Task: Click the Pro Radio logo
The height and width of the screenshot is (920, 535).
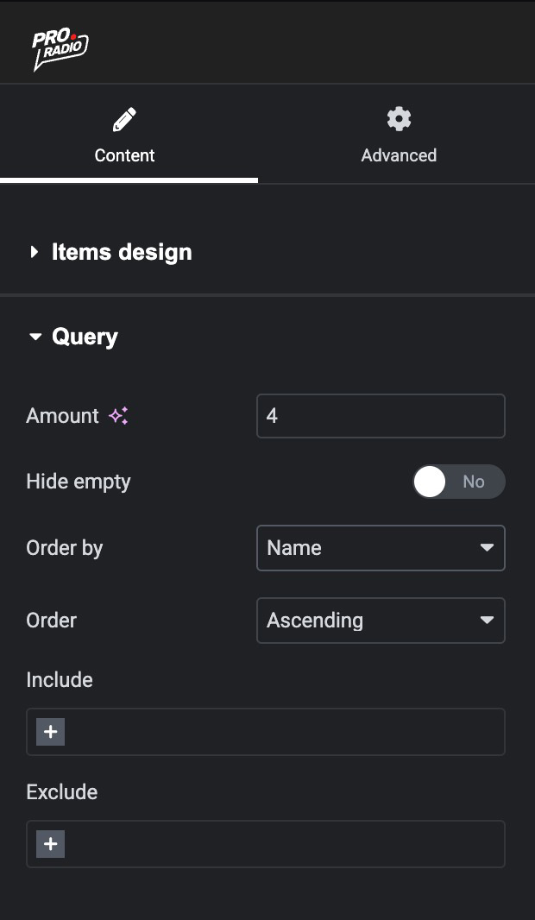Action: 60,50
